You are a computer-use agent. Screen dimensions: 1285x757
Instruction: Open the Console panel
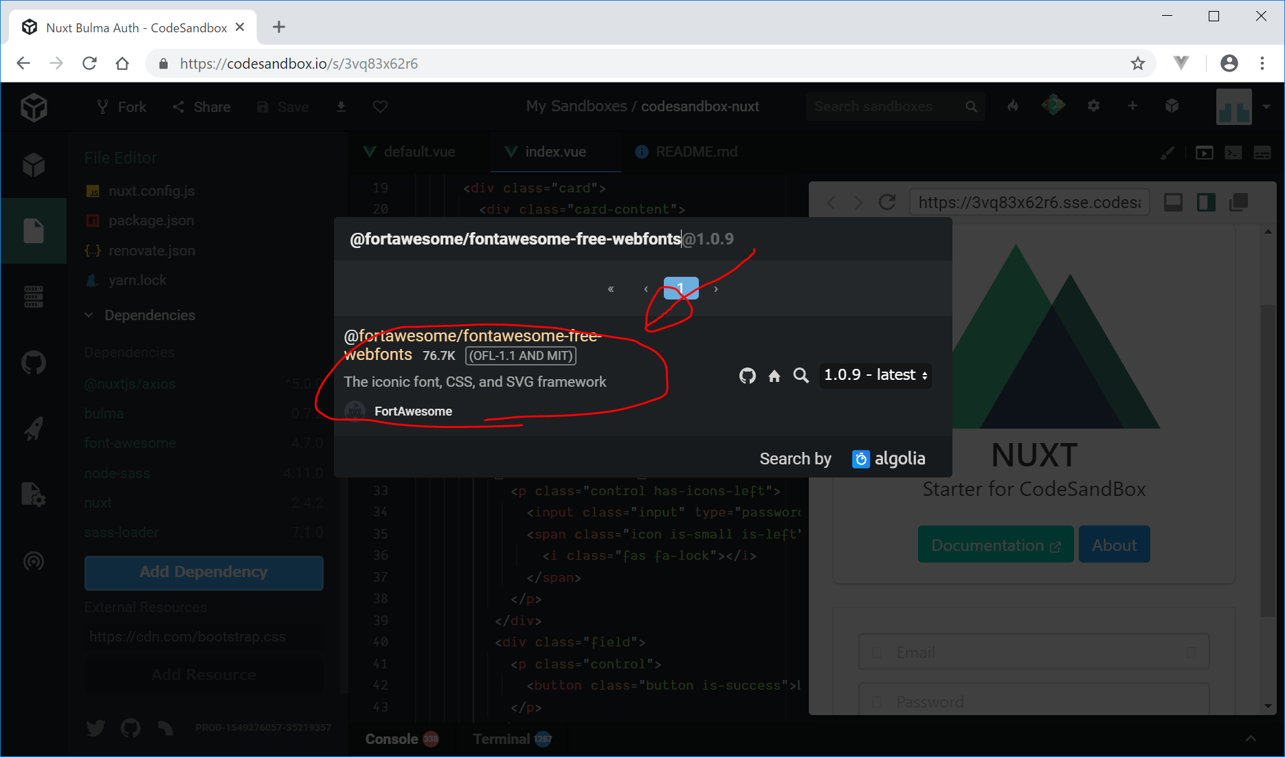click(x=392, y=739)
